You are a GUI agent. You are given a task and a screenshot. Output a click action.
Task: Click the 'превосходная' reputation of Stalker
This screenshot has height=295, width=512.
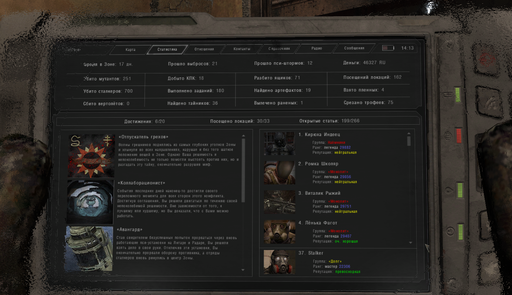pos(347,272)
